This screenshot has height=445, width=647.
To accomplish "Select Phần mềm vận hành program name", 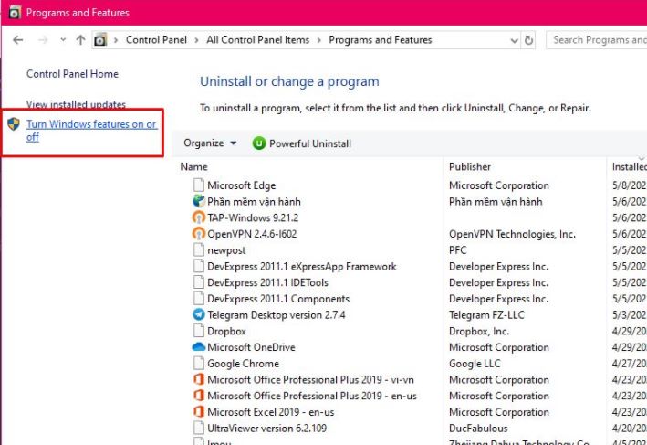I will tap(254, 202).
